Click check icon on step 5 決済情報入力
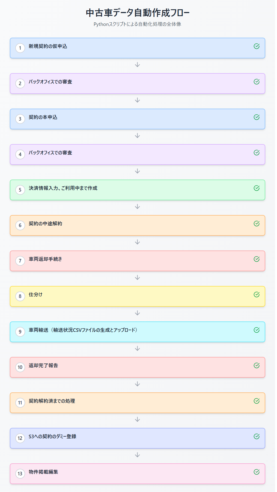Screen dimensions: 277x492 pyautogui.click(x=257, y=188)
